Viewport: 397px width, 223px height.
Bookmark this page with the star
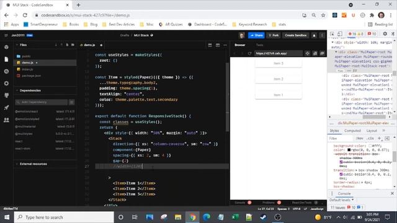[x=323, y=15]
